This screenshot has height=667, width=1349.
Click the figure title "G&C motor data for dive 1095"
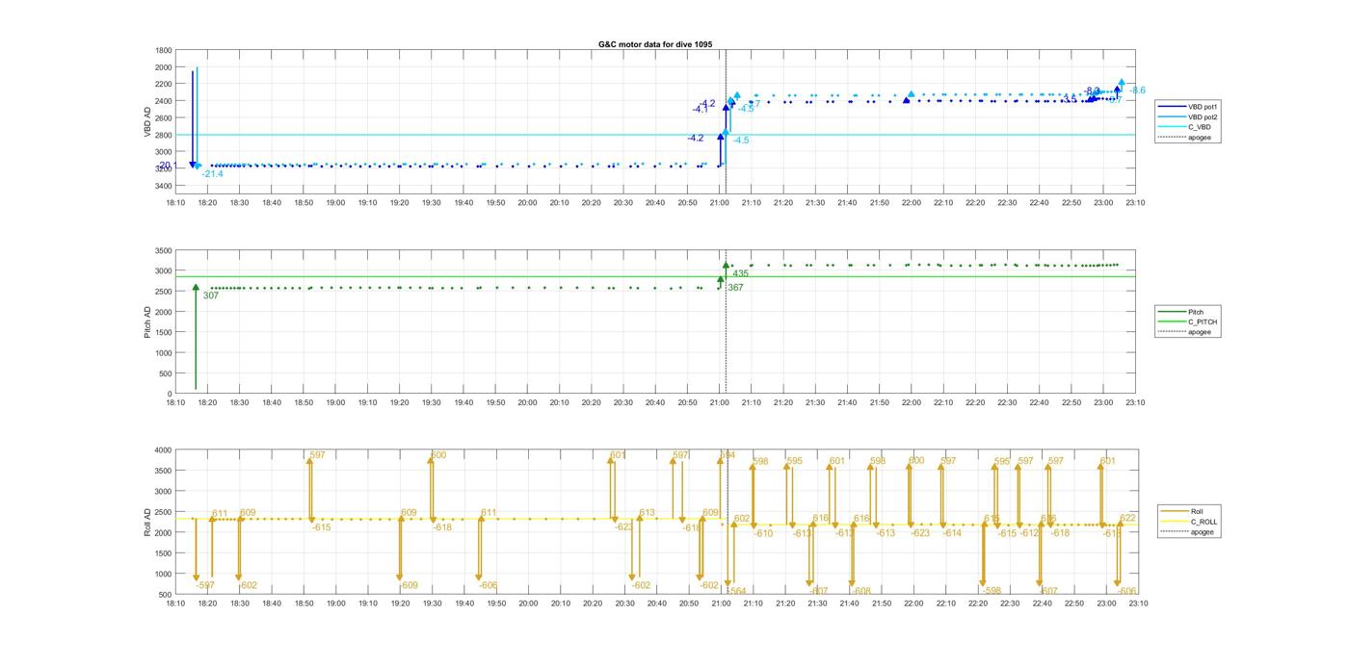(x=655, y=44)
